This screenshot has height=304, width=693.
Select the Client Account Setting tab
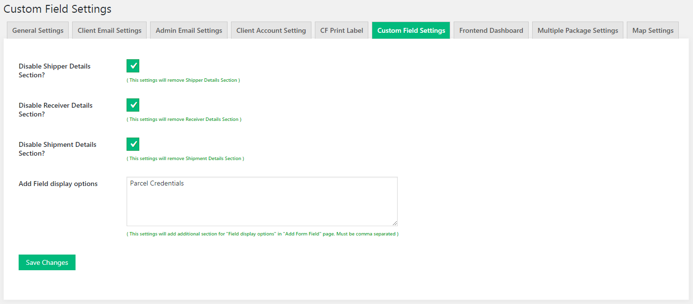pyautogui.click(x=271, y=30)
